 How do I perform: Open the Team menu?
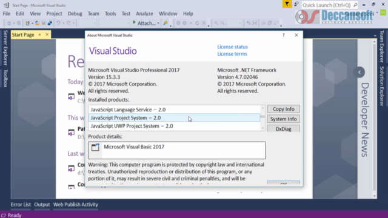coord(93,13)
